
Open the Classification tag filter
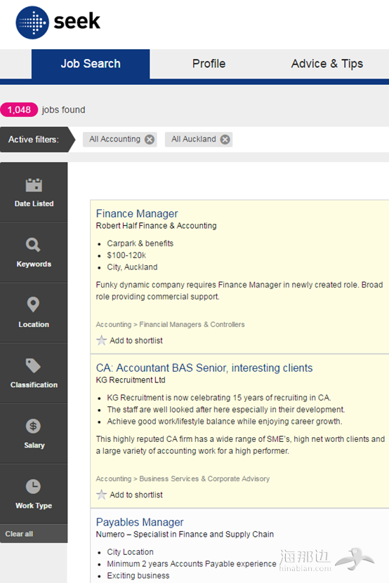[x=34, y=373]
